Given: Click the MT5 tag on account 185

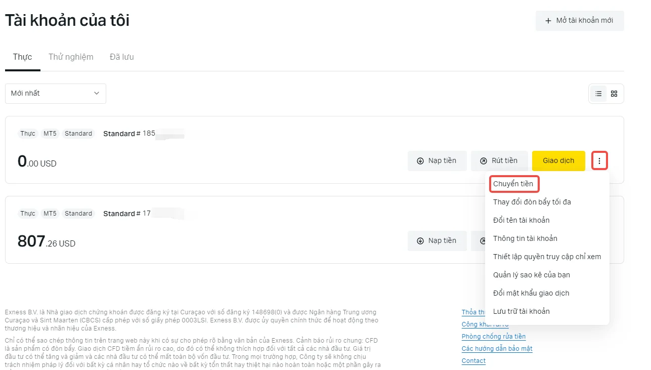Looking at the screenshot, I should pos(50,134).
